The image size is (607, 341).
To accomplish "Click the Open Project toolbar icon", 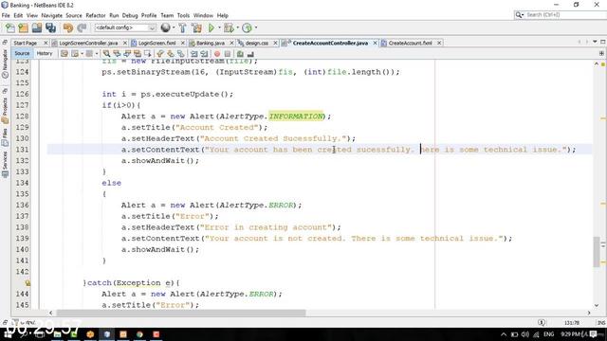I will coord(37,27).
